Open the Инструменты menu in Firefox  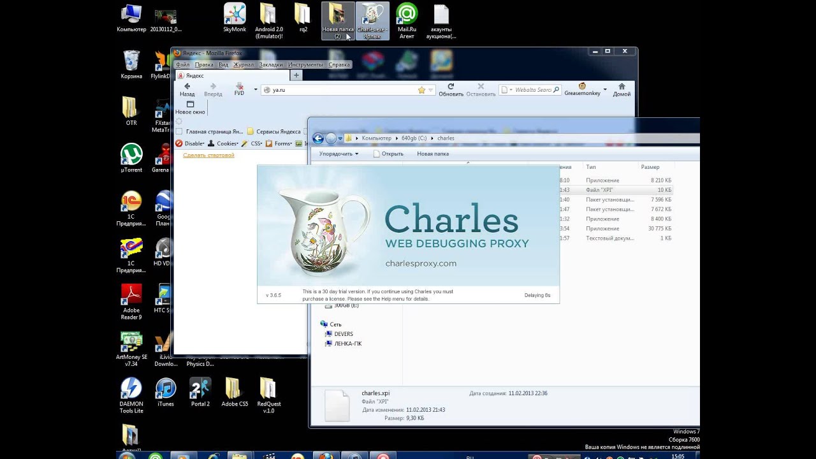click(305, 64)
